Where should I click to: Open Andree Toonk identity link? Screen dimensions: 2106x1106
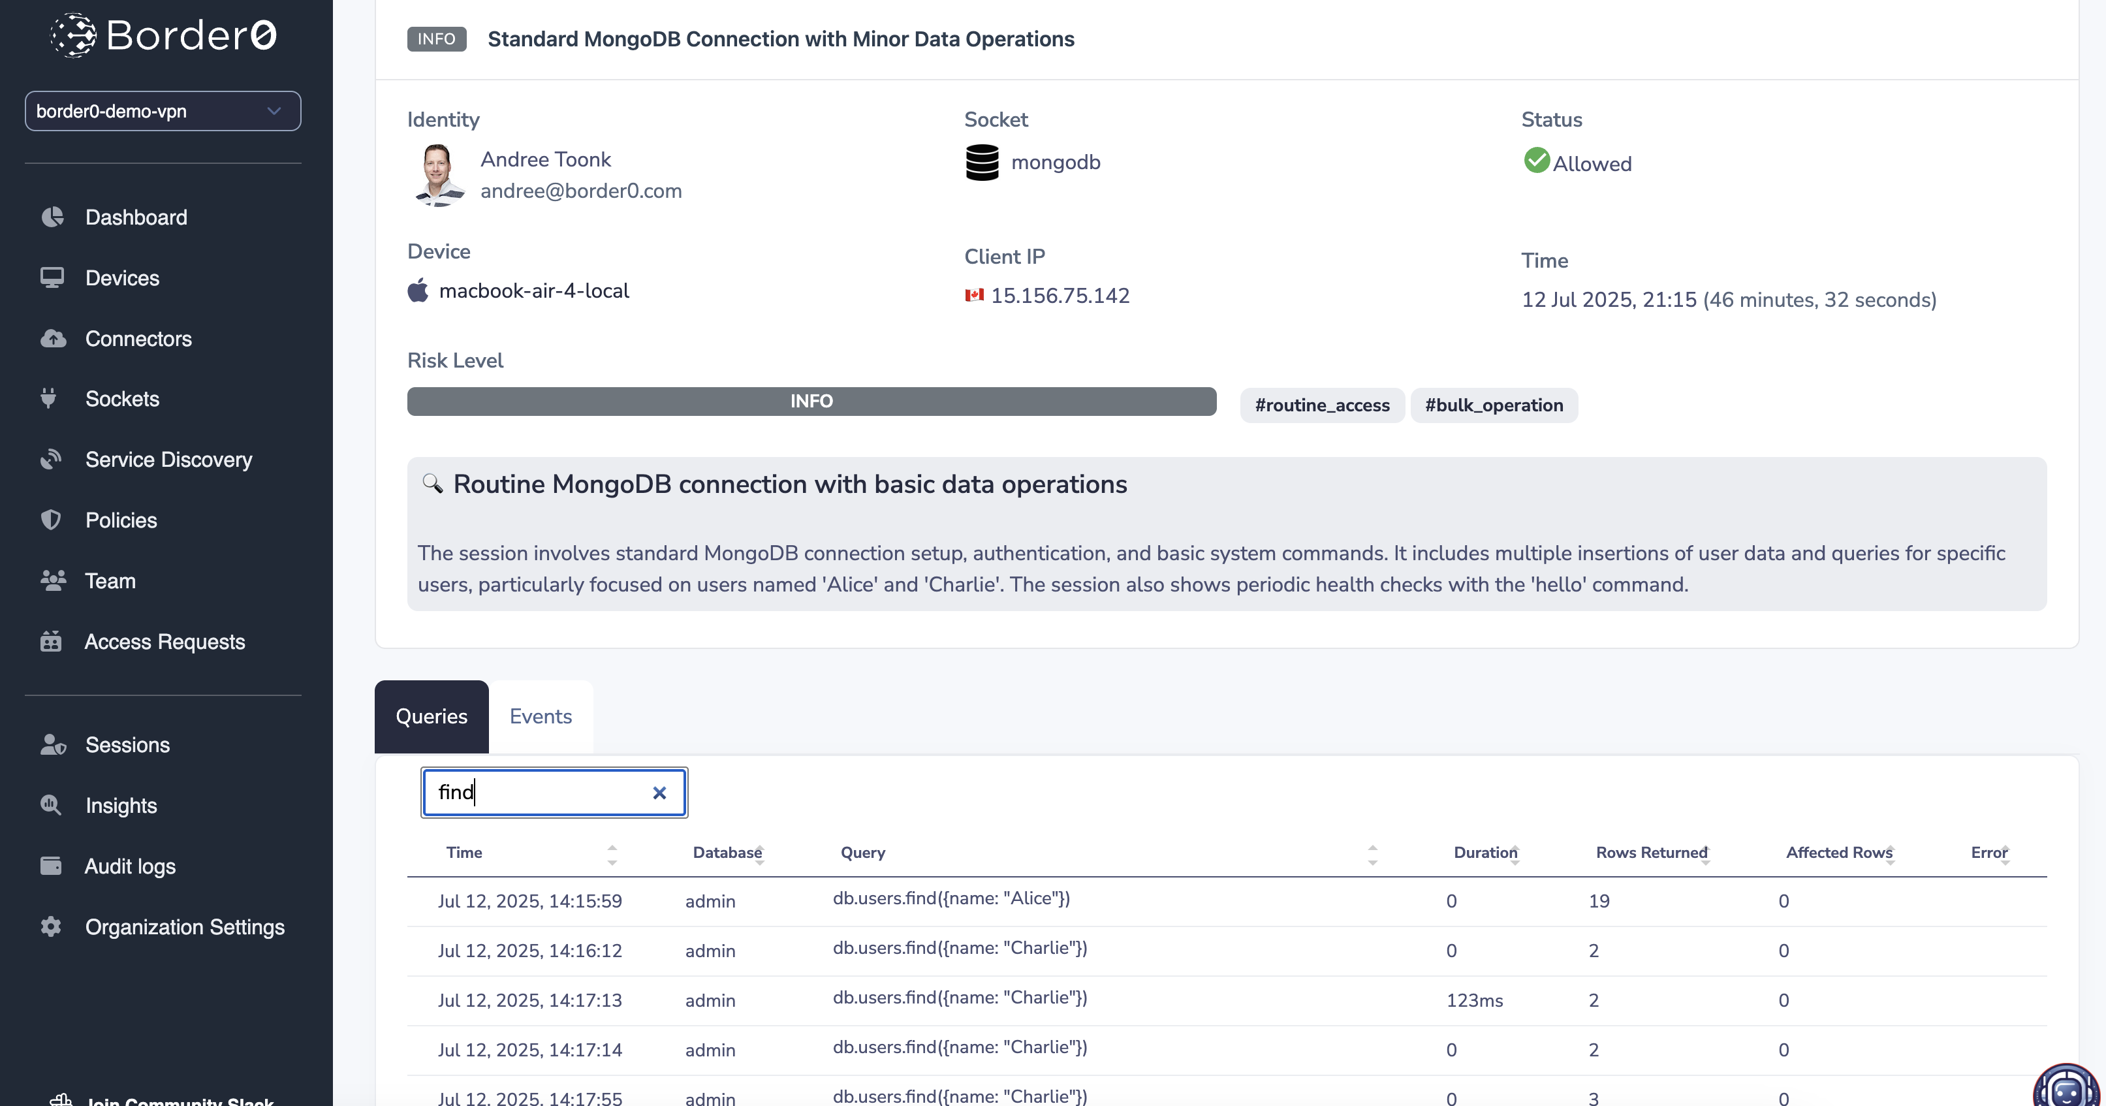point(545,159)
